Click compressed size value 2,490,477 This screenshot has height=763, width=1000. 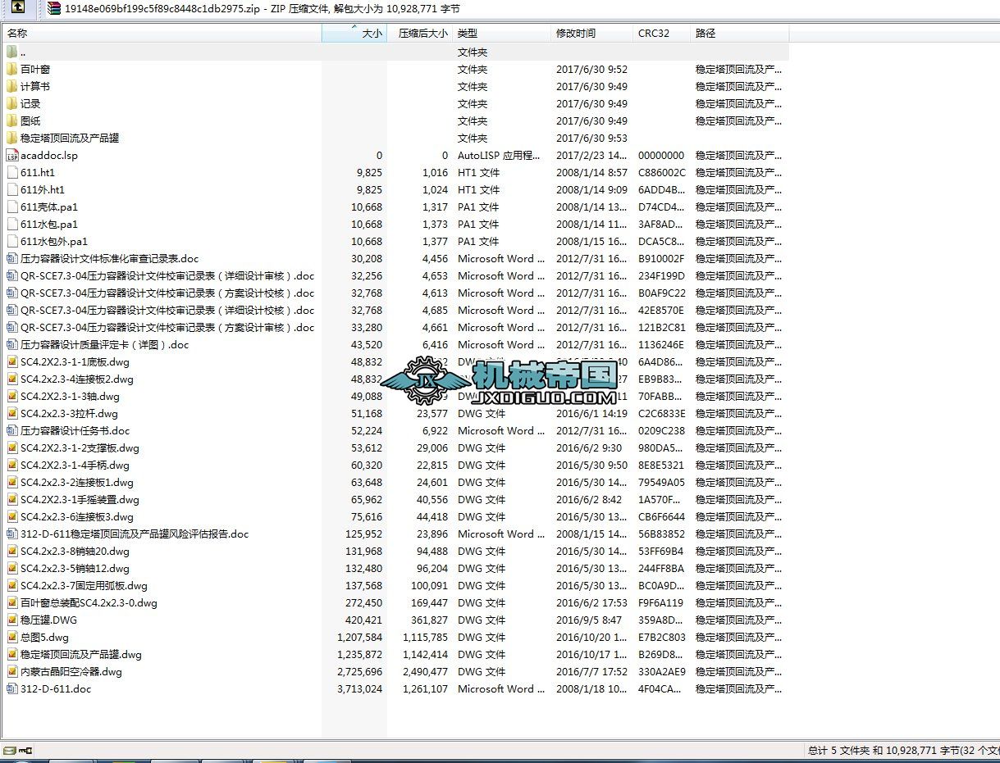pyautogui.click(x=426, y=671)
